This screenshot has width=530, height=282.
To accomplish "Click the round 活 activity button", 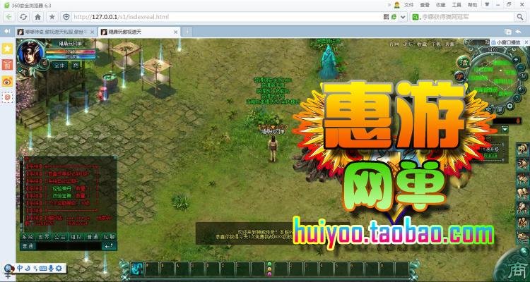I will coord(464,63).
